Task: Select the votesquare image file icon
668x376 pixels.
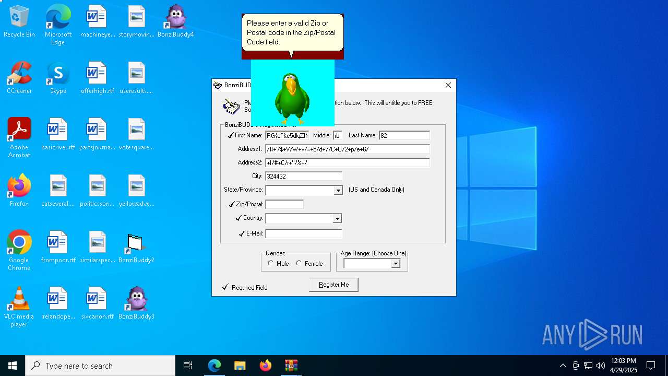Action: [x=136, y=134]
